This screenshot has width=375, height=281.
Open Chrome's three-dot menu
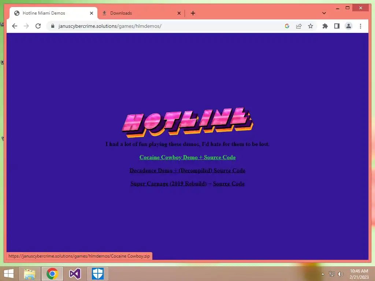coord(360,26)
